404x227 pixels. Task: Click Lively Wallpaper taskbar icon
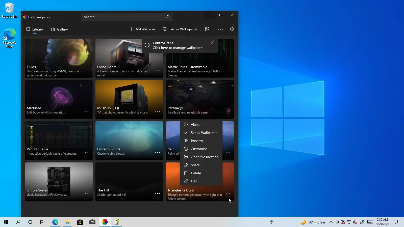105,222
